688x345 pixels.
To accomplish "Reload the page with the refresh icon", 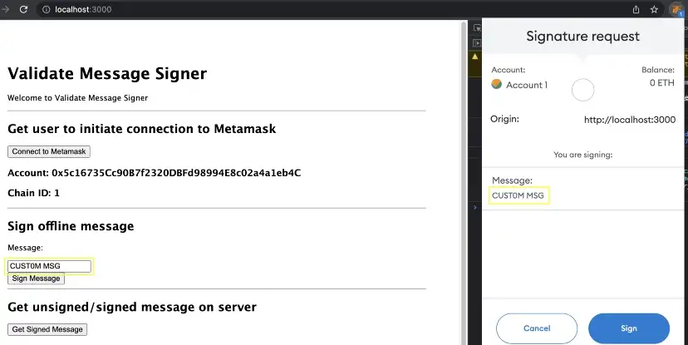I will (x=22, y=10).
